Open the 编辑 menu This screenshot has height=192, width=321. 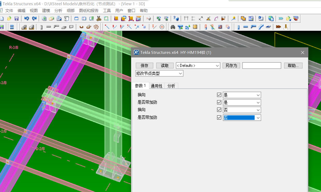[x=21, y=11]
